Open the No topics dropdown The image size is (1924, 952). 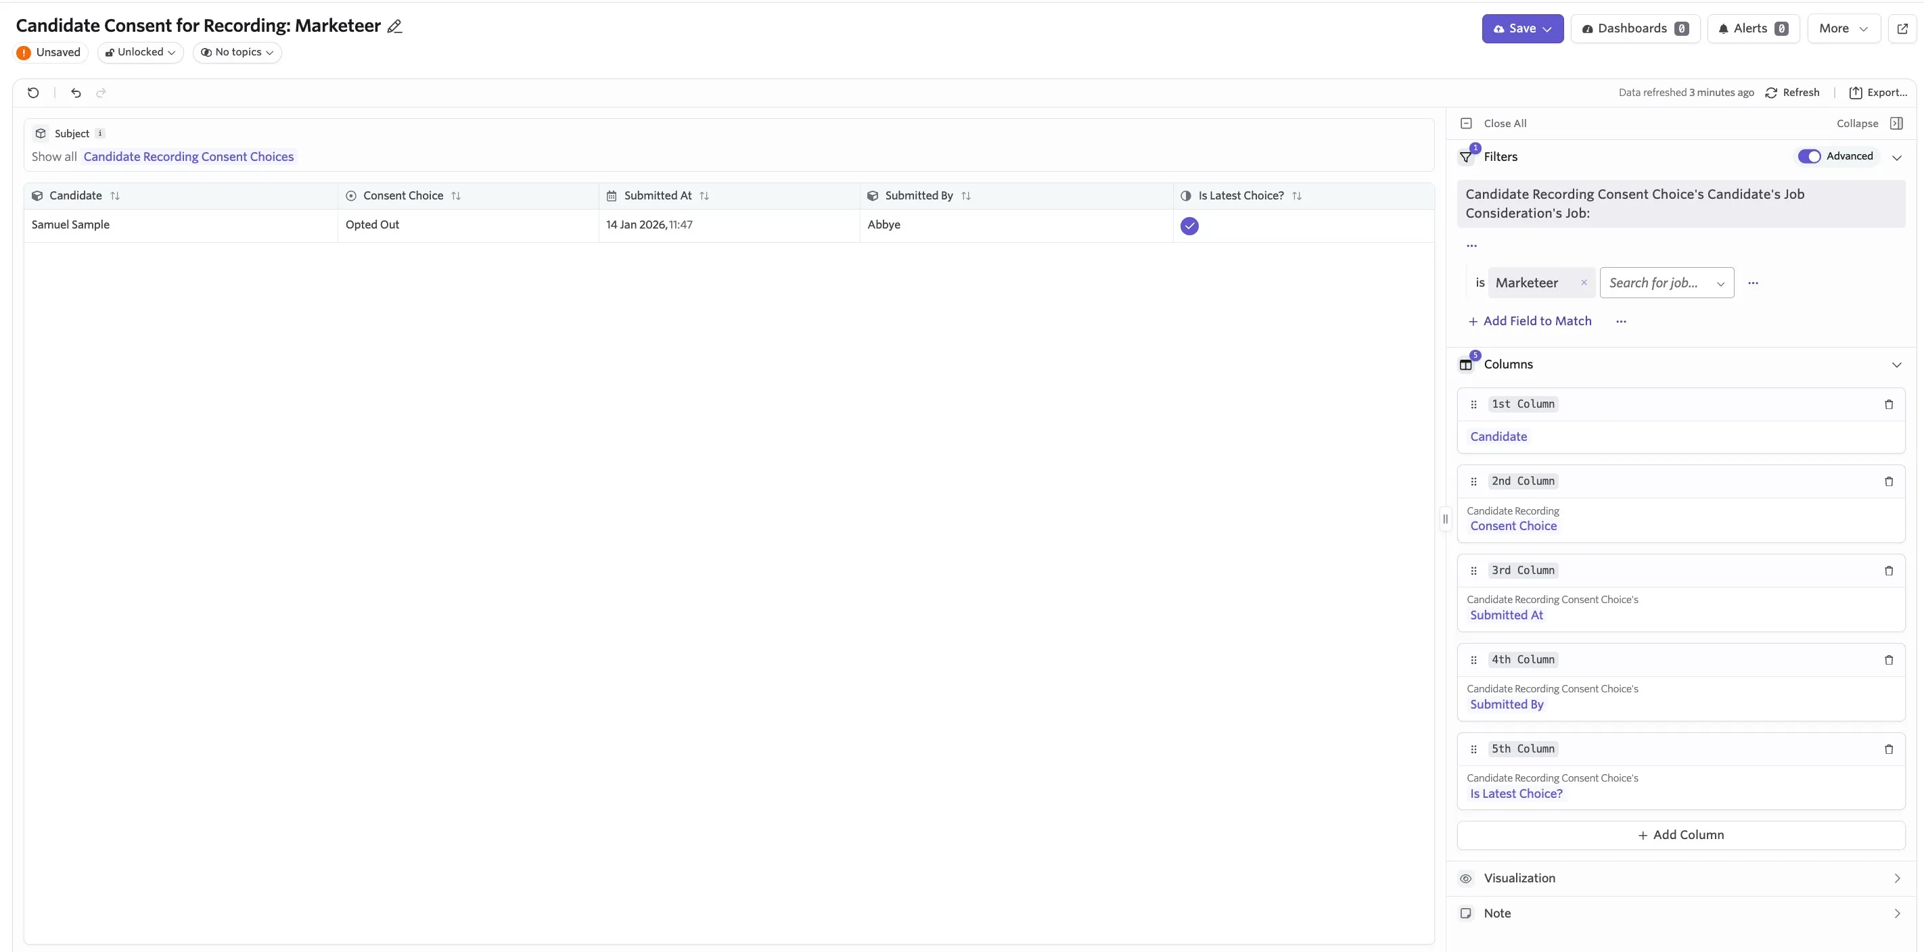click(x=237, y=52)
